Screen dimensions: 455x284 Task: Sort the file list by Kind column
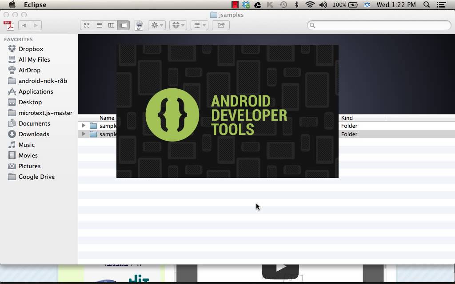(x=347, y=118)
